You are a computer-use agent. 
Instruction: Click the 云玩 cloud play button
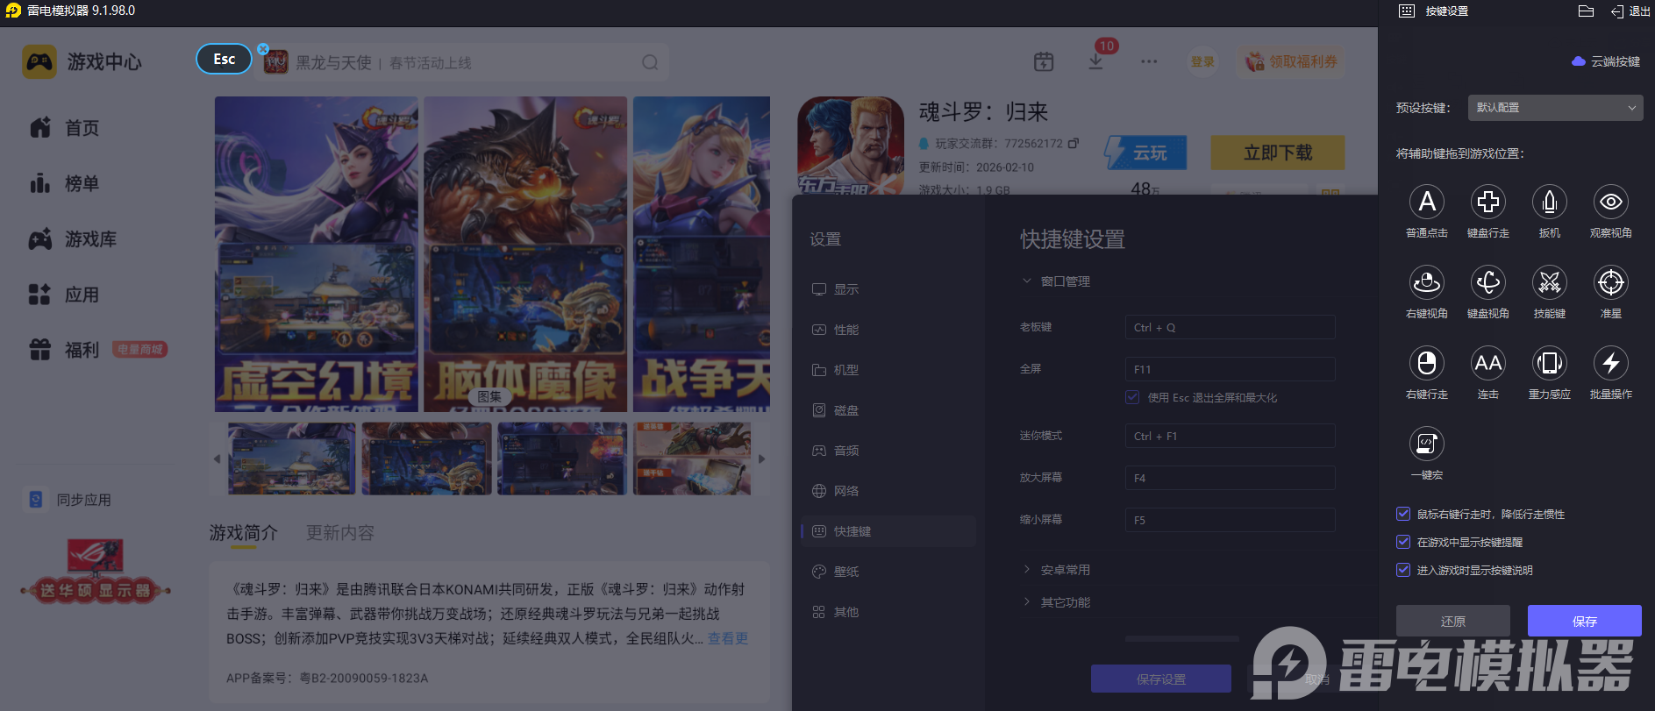1145,153
